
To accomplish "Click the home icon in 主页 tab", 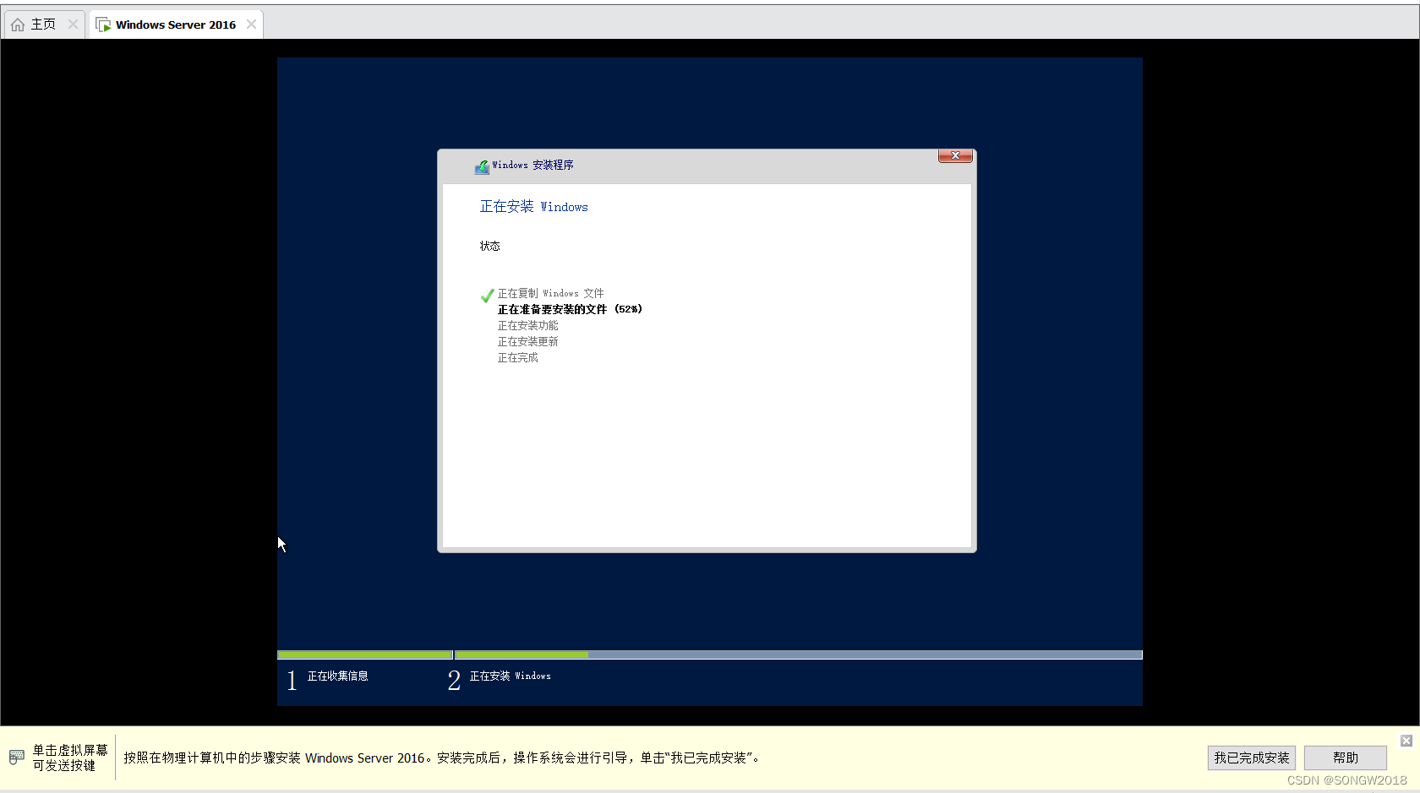I will [18, 24].
